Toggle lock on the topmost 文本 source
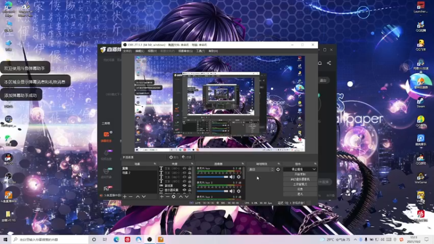This screenshot has width=434, height=244. [189, 168]
